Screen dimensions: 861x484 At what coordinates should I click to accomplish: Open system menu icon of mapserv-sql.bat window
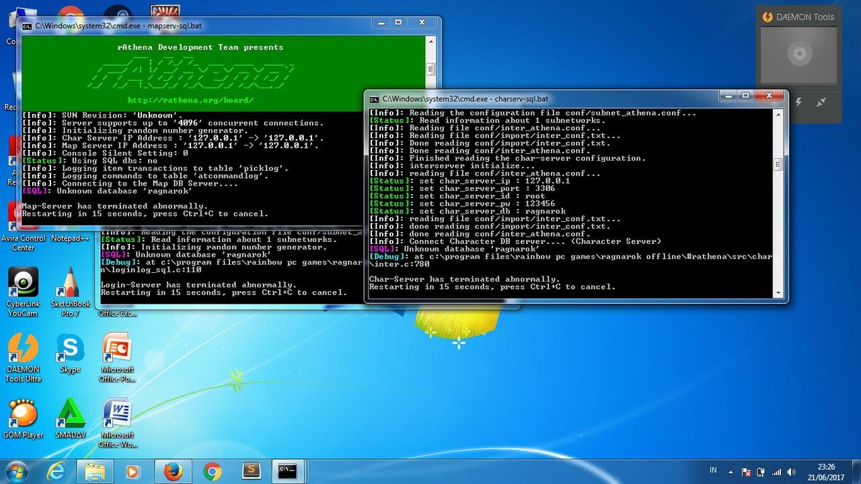click(x=27, y=26)
